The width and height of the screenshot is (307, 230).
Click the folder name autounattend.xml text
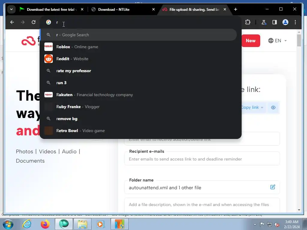pyautogui.click(x=165, y=188)
